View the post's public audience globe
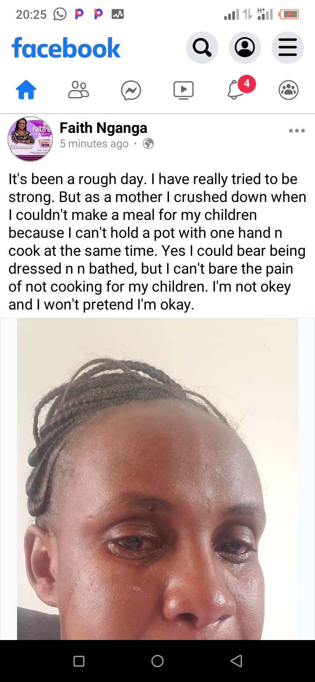The height and width of the screenshot is (682, 315). point(148,143)
